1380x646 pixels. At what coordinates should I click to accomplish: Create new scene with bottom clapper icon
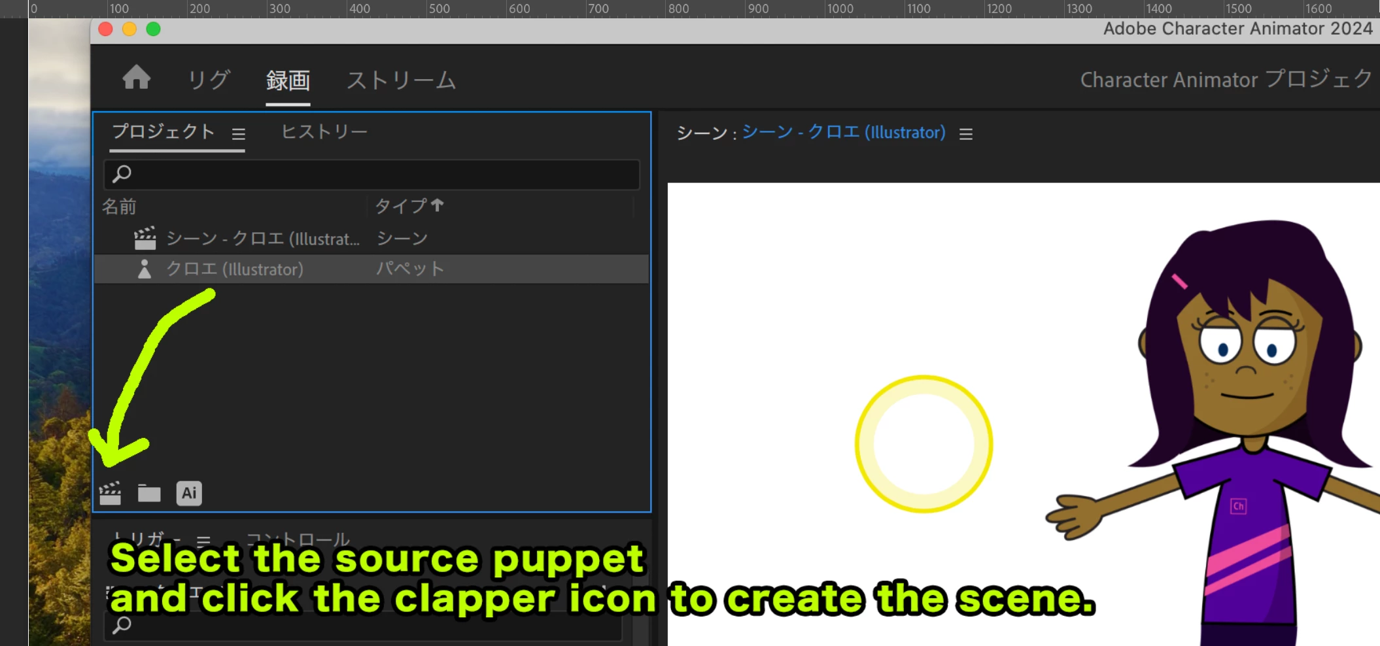click(110, 493)
